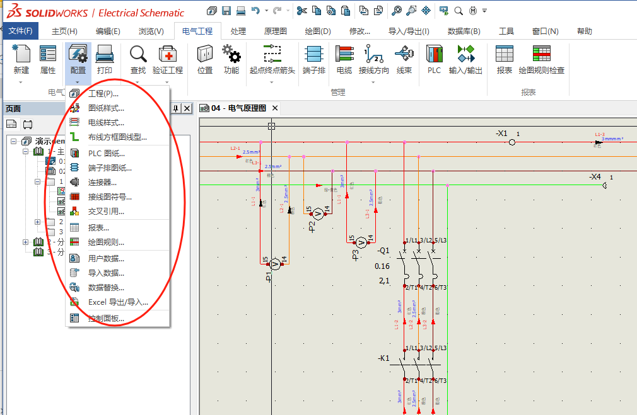637x415 pixels.
Task: Click the scissors cut icon in title toolbar
Action: [x=301, y=11]
